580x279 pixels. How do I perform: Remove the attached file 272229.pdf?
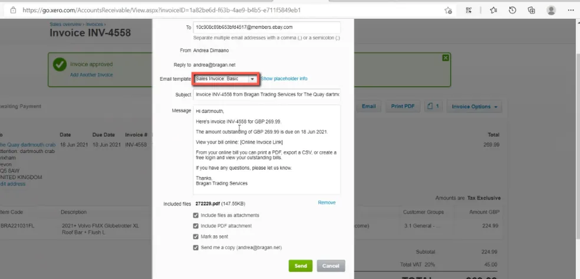(x=327, y=202)
